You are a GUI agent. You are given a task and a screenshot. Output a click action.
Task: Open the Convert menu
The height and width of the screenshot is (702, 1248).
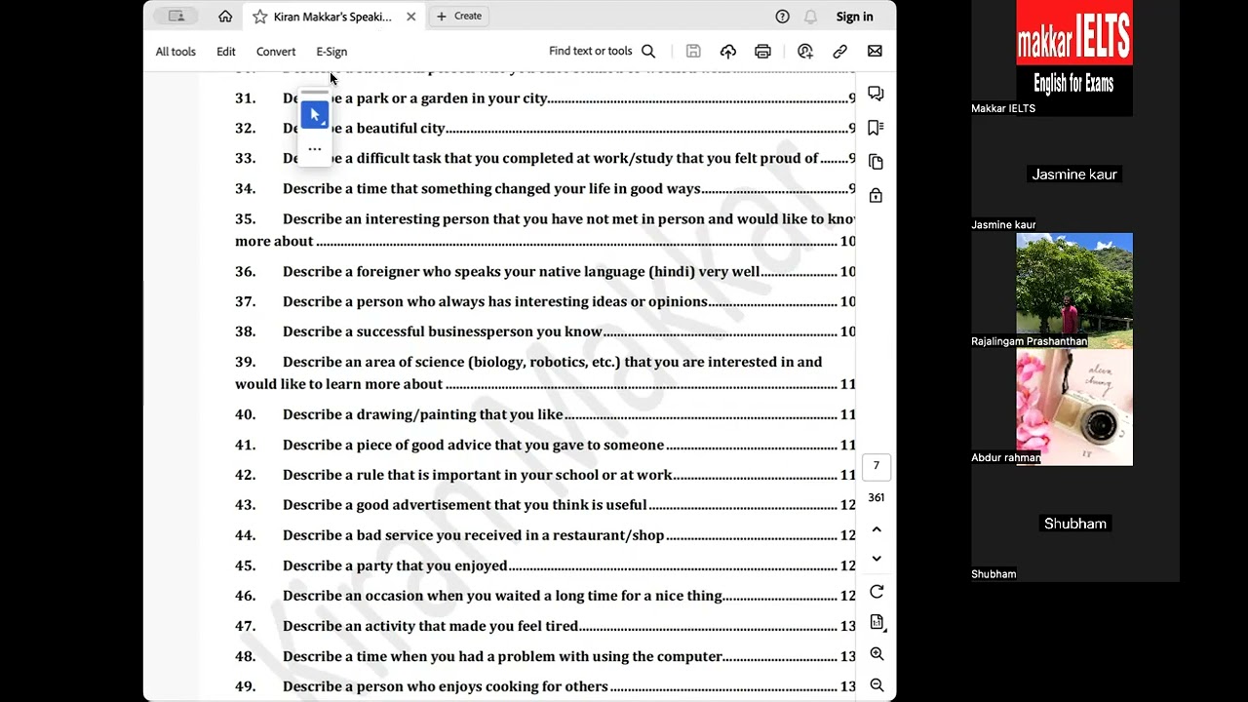click(276, 52)
